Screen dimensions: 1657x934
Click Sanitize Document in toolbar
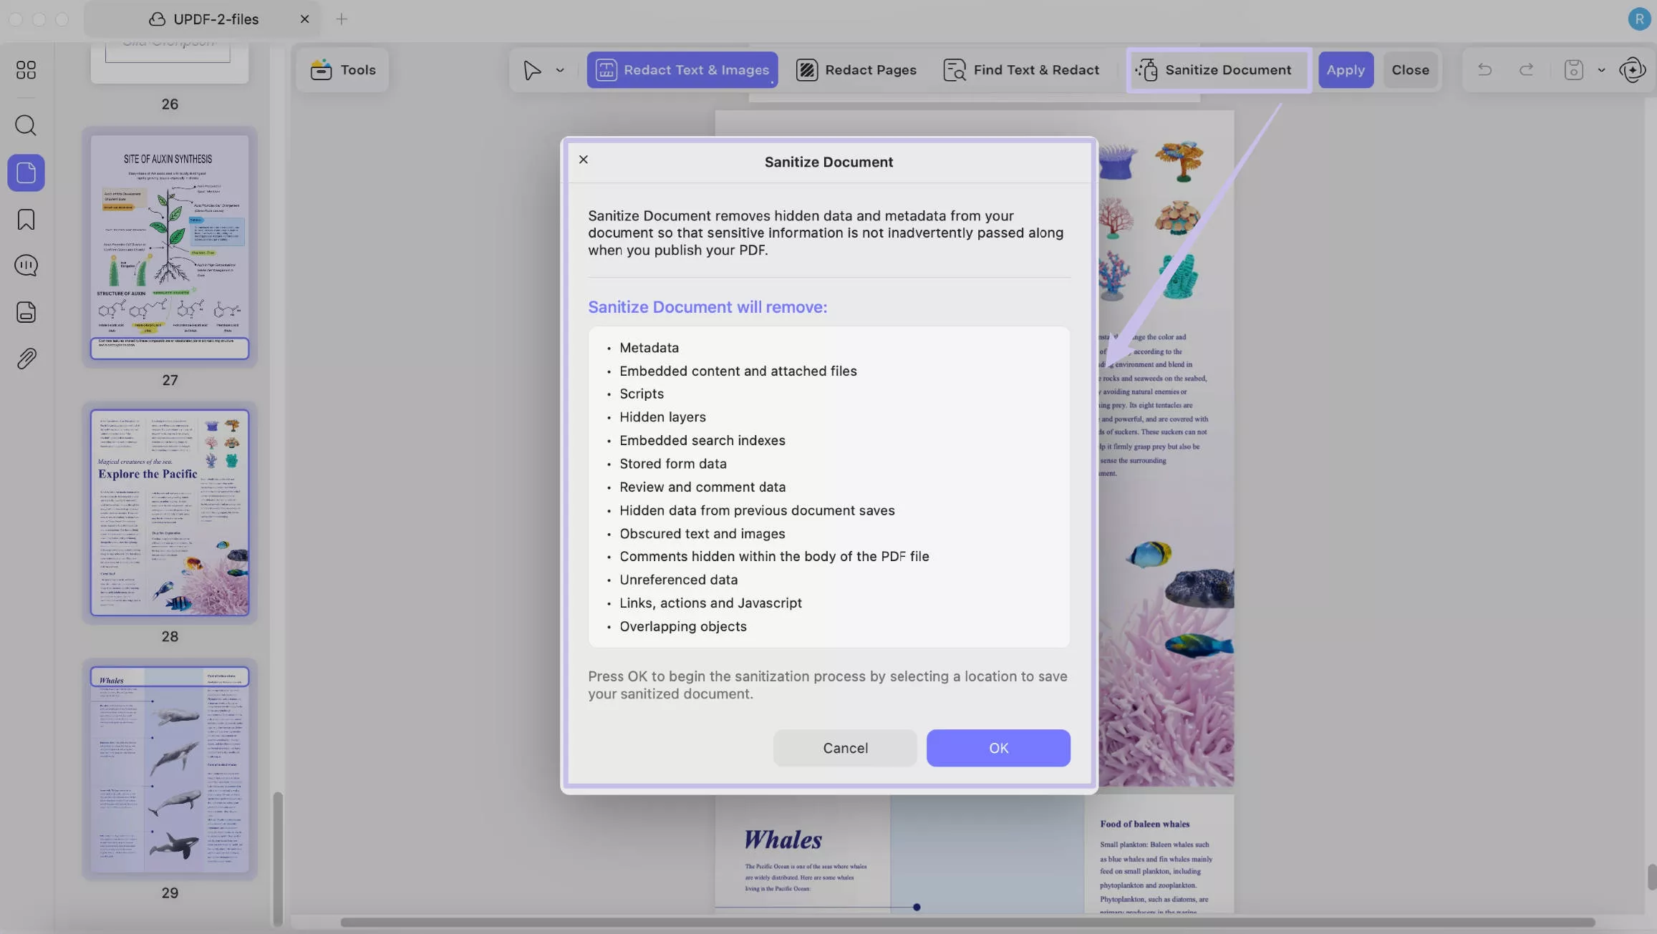click(x=1218, y=69)
